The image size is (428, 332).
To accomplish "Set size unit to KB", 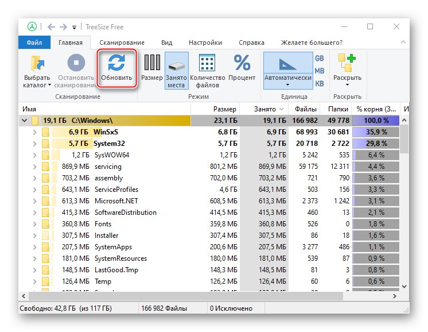I will coord(320,83).
